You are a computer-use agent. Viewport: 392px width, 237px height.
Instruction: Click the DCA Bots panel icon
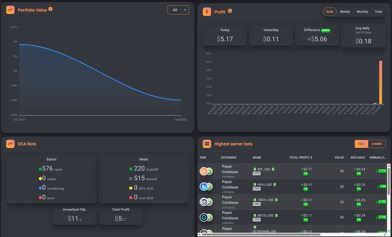pyautogui.click(x=10, y=144)
